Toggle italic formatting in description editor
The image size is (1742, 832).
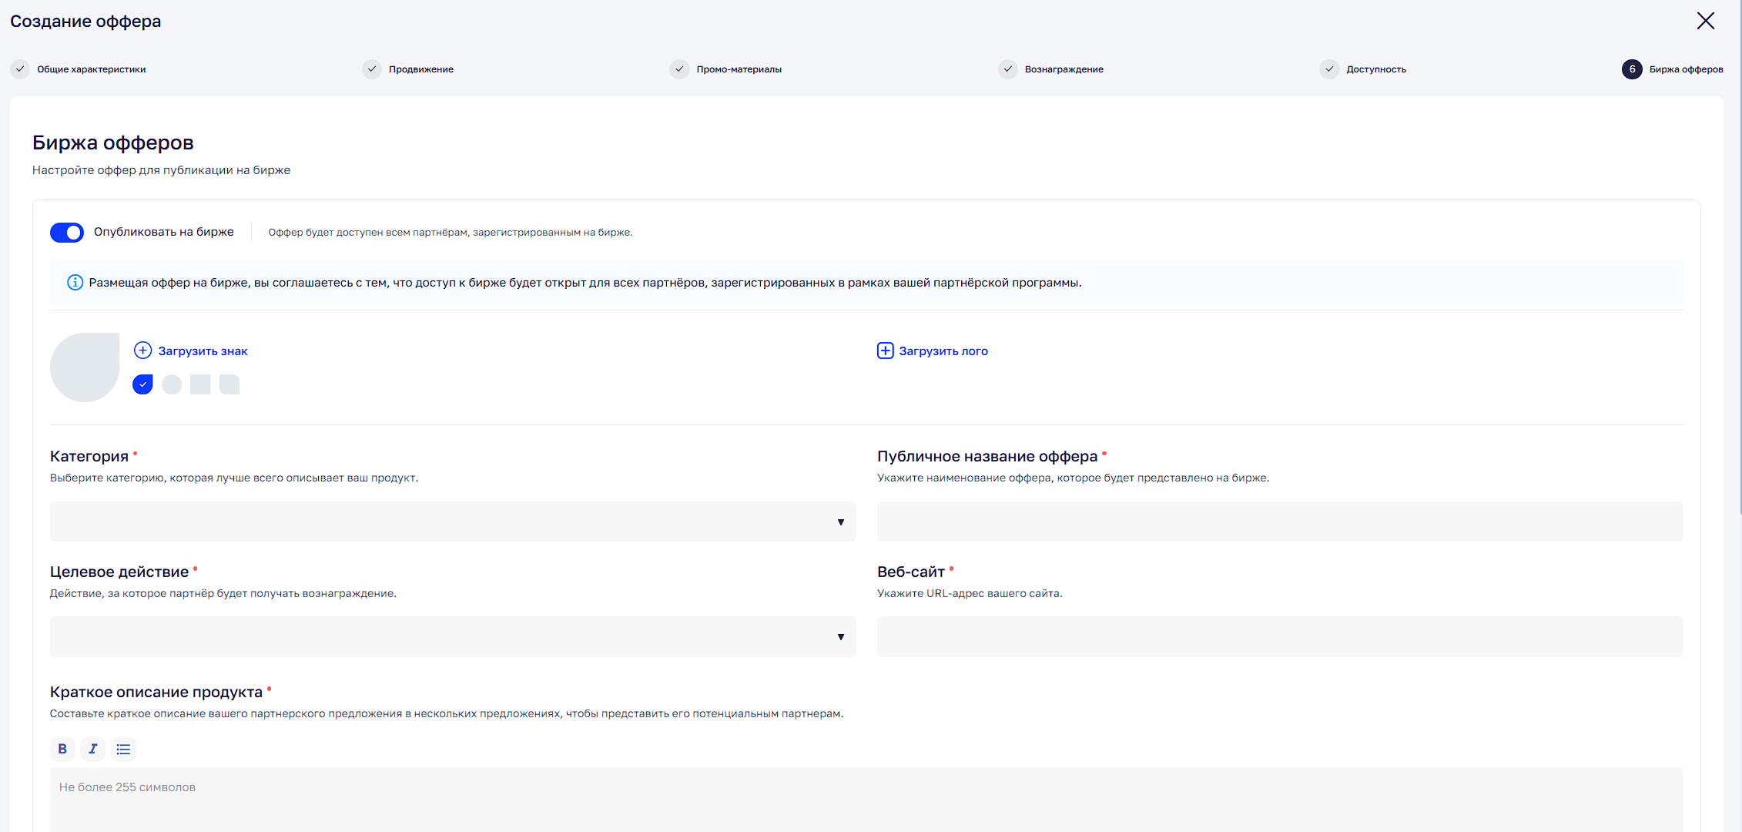coord(92,749)
